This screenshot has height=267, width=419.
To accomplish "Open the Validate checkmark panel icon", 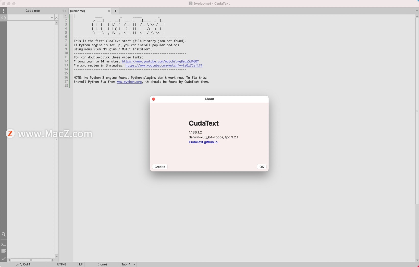I will 4,258.
